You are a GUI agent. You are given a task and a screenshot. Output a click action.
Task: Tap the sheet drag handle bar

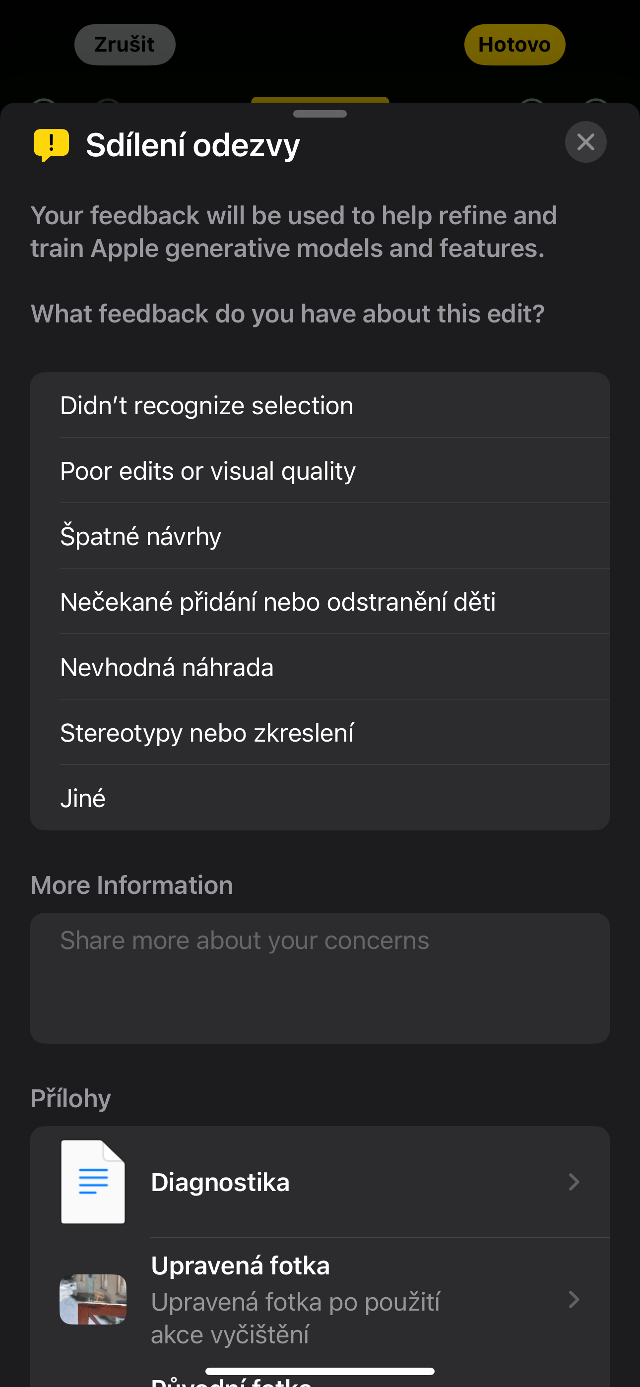(320, 114)
